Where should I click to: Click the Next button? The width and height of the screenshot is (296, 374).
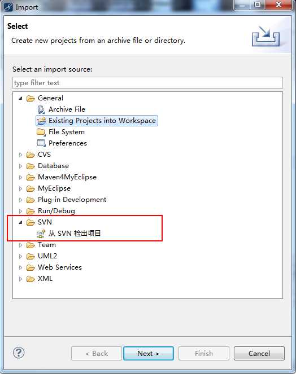click(x=149, y=354)
